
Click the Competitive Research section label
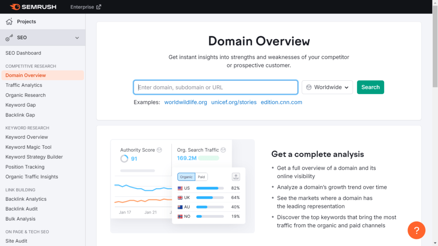[31, 66]
